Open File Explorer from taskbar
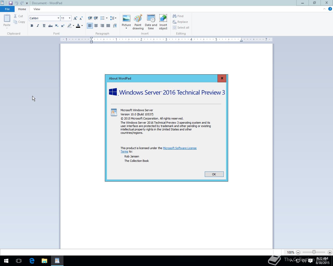Screen dimensions: 333x266 pyautogui.click(x=44, y=261)
